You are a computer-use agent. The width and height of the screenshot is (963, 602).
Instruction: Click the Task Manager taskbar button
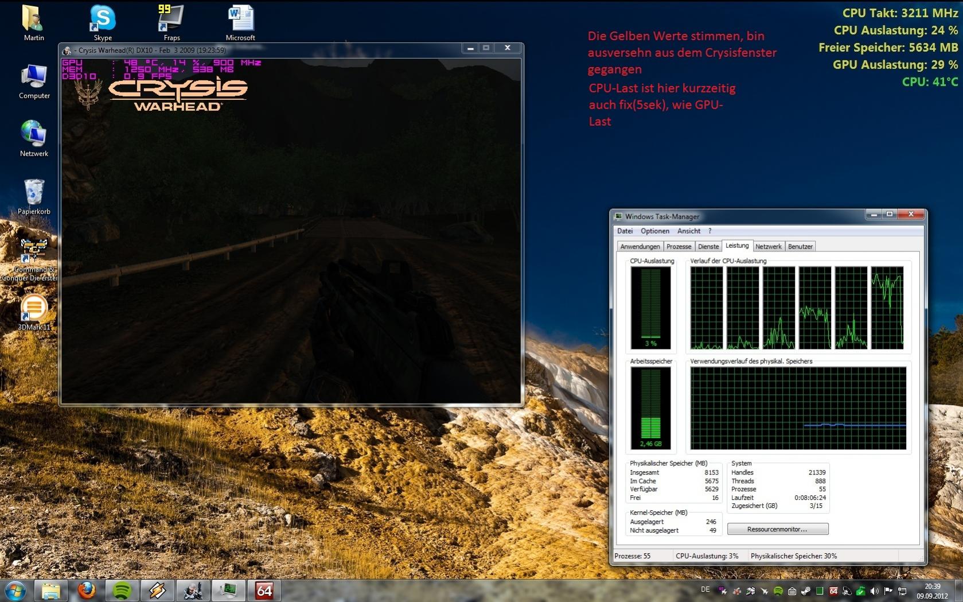(228, 591)
